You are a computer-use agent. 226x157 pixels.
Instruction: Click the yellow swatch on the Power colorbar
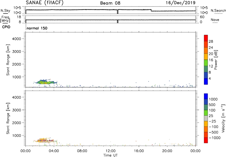coord(206,57)
